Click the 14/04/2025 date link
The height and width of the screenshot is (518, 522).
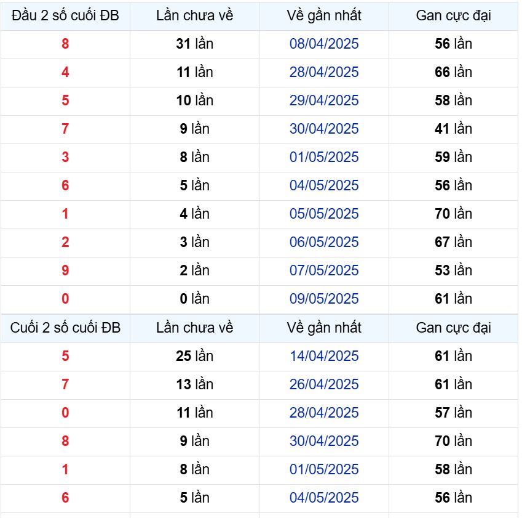click(x=324, y=357)
